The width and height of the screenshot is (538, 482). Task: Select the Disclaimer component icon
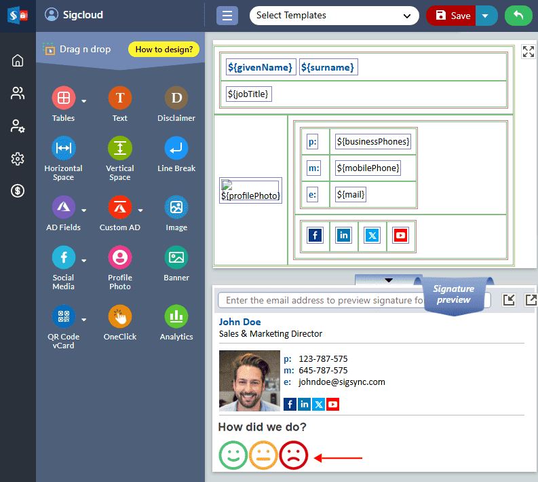point(176,98)
